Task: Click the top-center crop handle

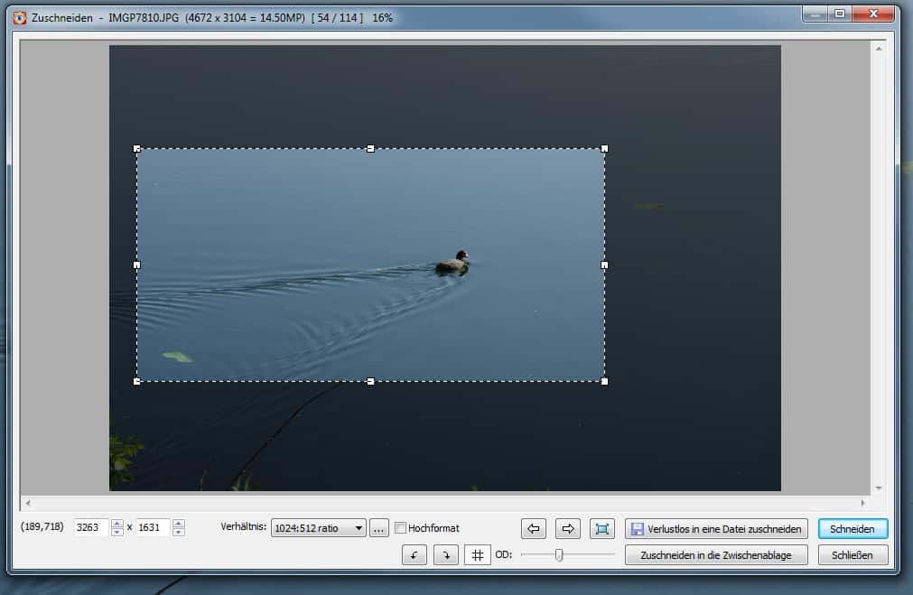Action: 370,148
